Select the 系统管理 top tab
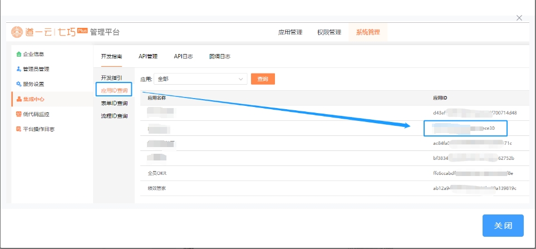Viewport: 536px width, 249px height. (x=368, y=32)
